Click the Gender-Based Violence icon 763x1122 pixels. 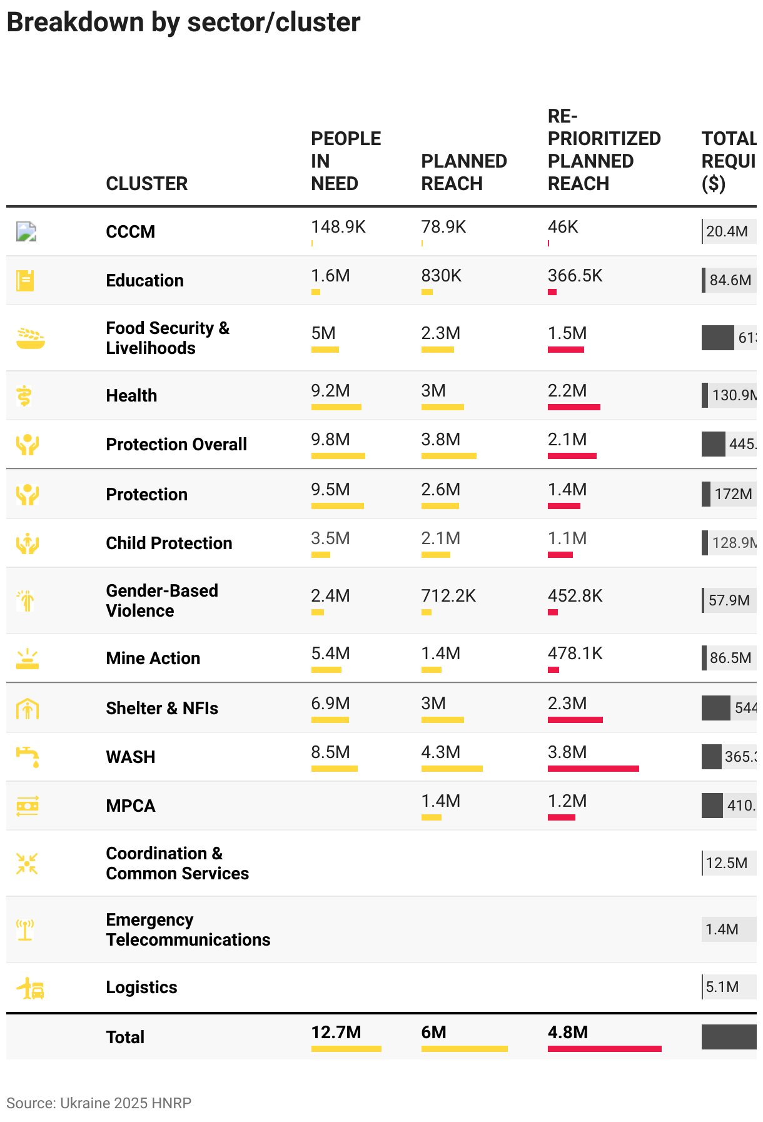(x=26, y=600)
